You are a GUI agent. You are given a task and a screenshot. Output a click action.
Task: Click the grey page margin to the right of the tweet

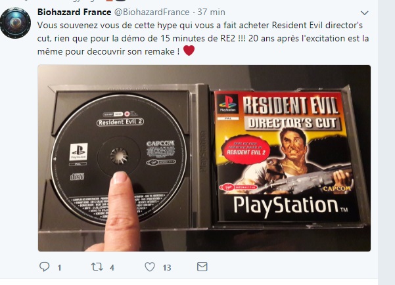386,142
